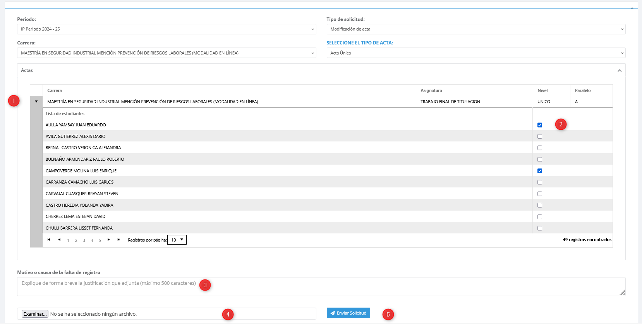Go to next page of records
Viewport: 642px width, 325px height.
pyautogui.click(x=108, y=240)
